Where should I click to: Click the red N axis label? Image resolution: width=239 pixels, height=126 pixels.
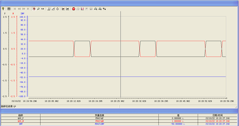click(13, 14)
